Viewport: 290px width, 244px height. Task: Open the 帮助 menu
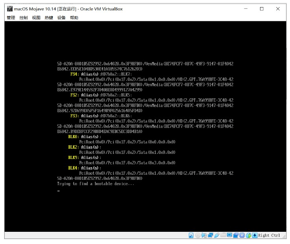(74, 18)
